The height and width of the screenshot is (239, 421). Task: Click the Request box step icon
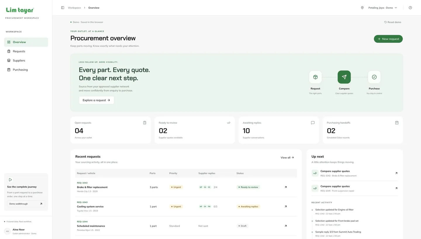pos(315,77)
